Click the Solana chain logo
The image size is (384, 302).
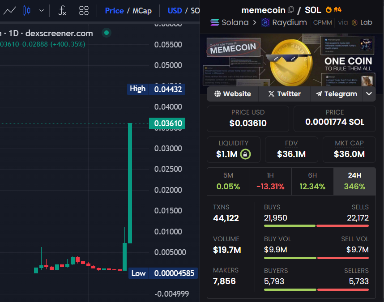click(215, 22)
